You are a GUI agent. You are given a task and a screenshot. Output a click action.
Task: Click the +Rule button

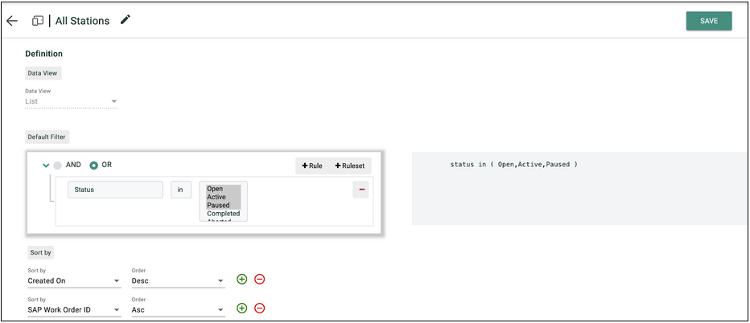pyautogui.click(x=312, y=166)
